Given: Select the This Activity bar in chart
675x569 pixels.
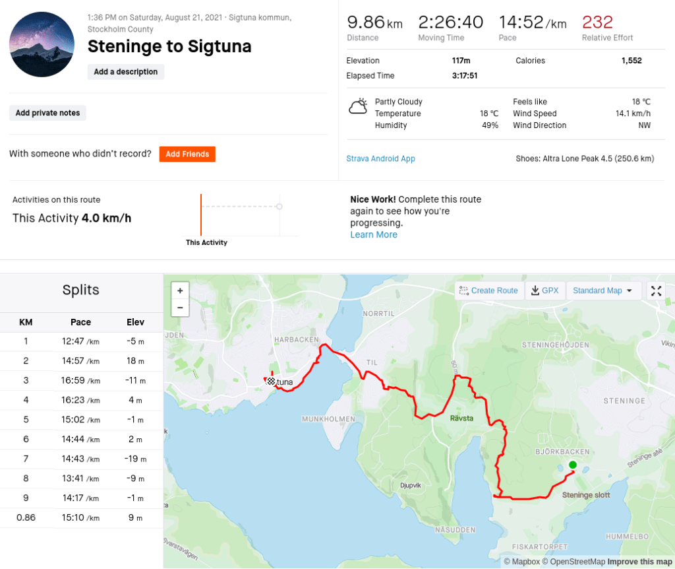Looking at the screenshot, I should (x=201, y=215).
